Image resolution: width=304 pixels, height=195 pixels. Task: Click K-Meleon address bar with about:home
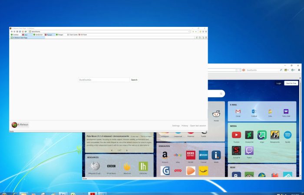click(x=109, y=32)
